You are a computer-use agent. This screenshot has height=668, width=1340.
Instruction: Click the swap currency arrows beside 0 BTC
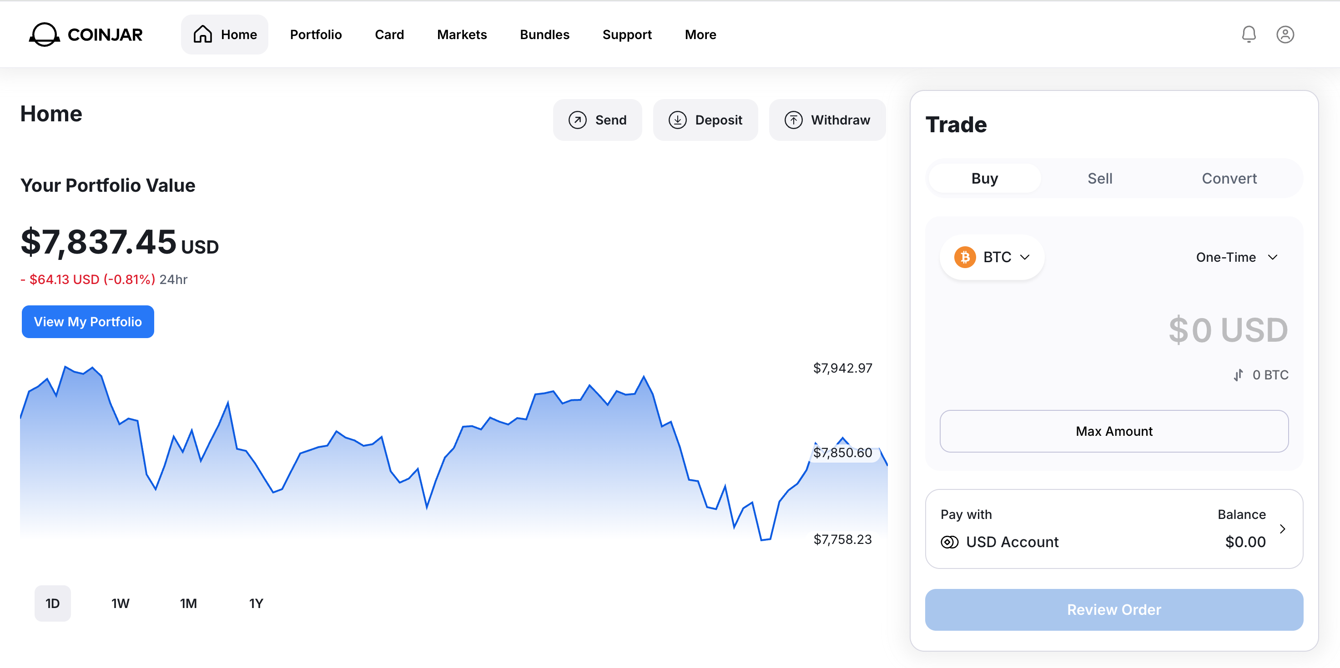(x=1239, y=375)
